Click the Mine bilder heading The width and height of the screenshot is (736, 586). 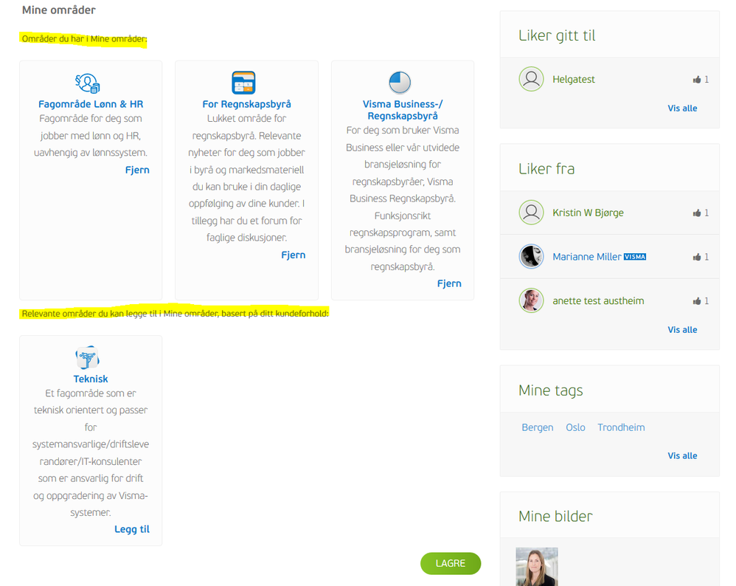(x=555, y=517)
